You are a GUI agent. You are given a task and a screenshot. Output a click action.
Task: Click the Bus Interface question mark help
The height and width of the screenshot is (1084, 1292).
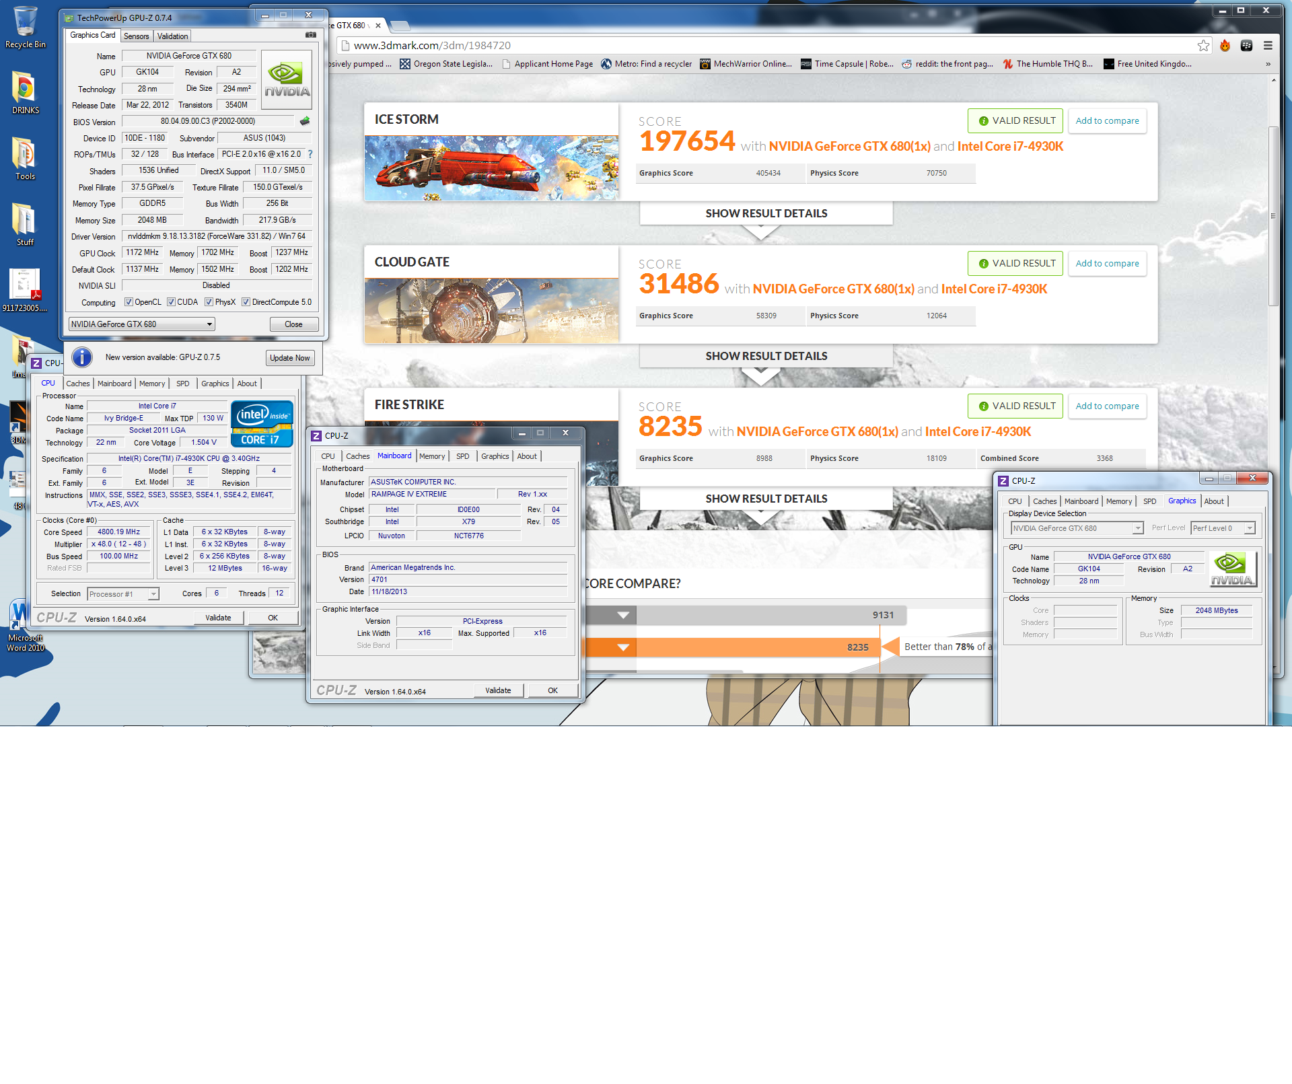(x=310, y=154)
